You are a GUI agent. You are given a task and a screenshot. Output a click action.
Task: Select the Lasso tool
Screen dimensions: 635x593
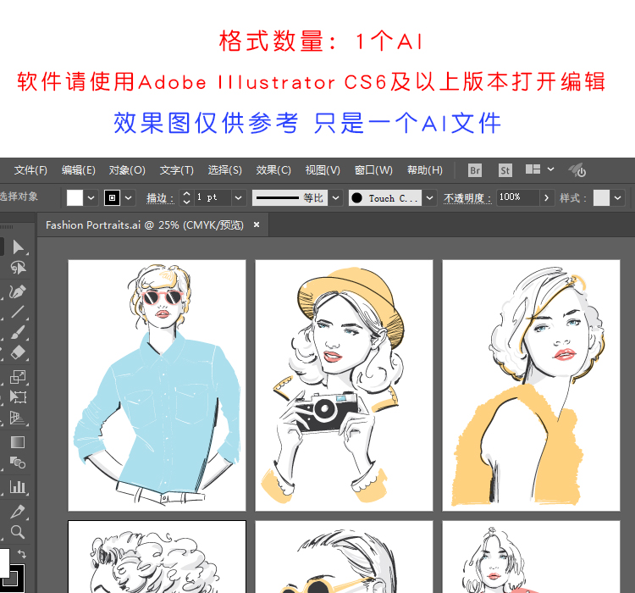(x=18, y=268)
